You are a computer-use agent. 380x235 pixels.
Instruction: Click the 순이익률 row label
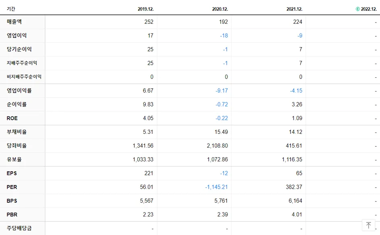[17, 104]
